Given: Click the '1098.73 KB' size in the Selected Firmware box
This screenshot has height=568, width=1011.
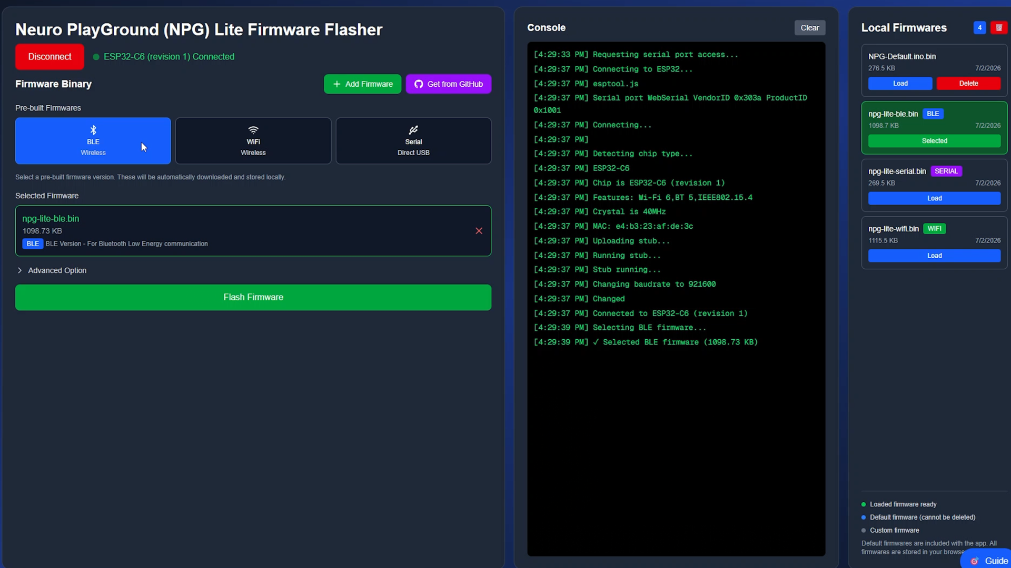Looking at the screenshot, I should coord(42,231).
